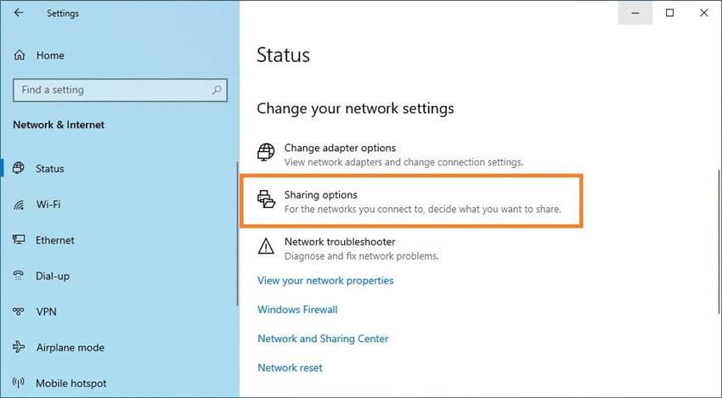The image size is (722, 398).
Task: Open the Windows Firewall link
Action: [x=297, y=310]
